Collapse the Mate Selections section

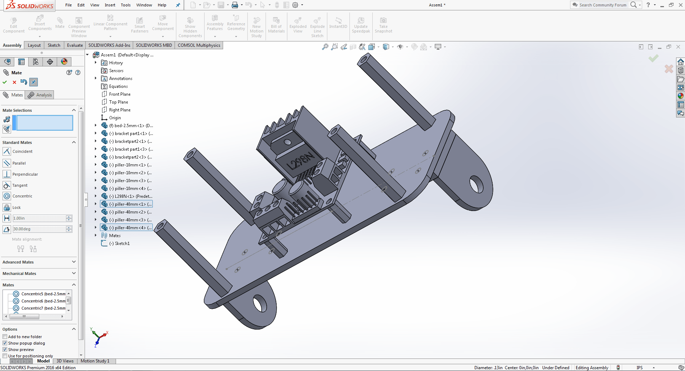(74, 110)
